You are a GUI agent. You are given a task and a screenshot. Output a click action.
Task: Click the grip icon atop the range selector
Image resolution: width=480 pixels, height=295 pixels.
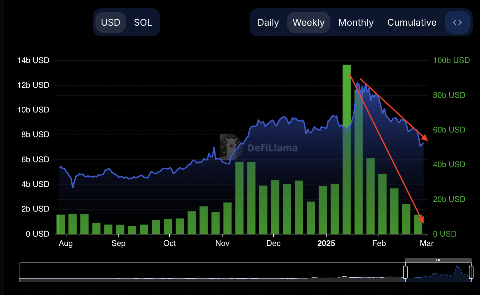click(438, 260)
